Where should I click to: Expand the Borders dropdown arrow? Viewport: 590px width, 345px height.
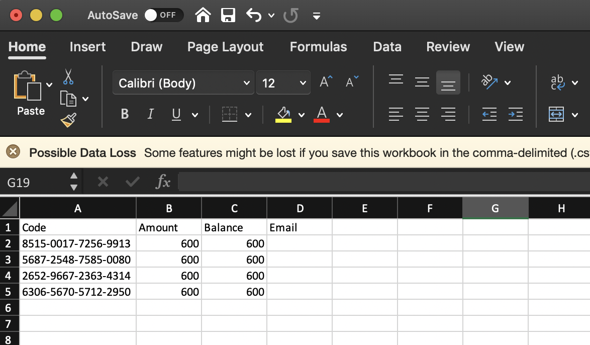point(248,115)
